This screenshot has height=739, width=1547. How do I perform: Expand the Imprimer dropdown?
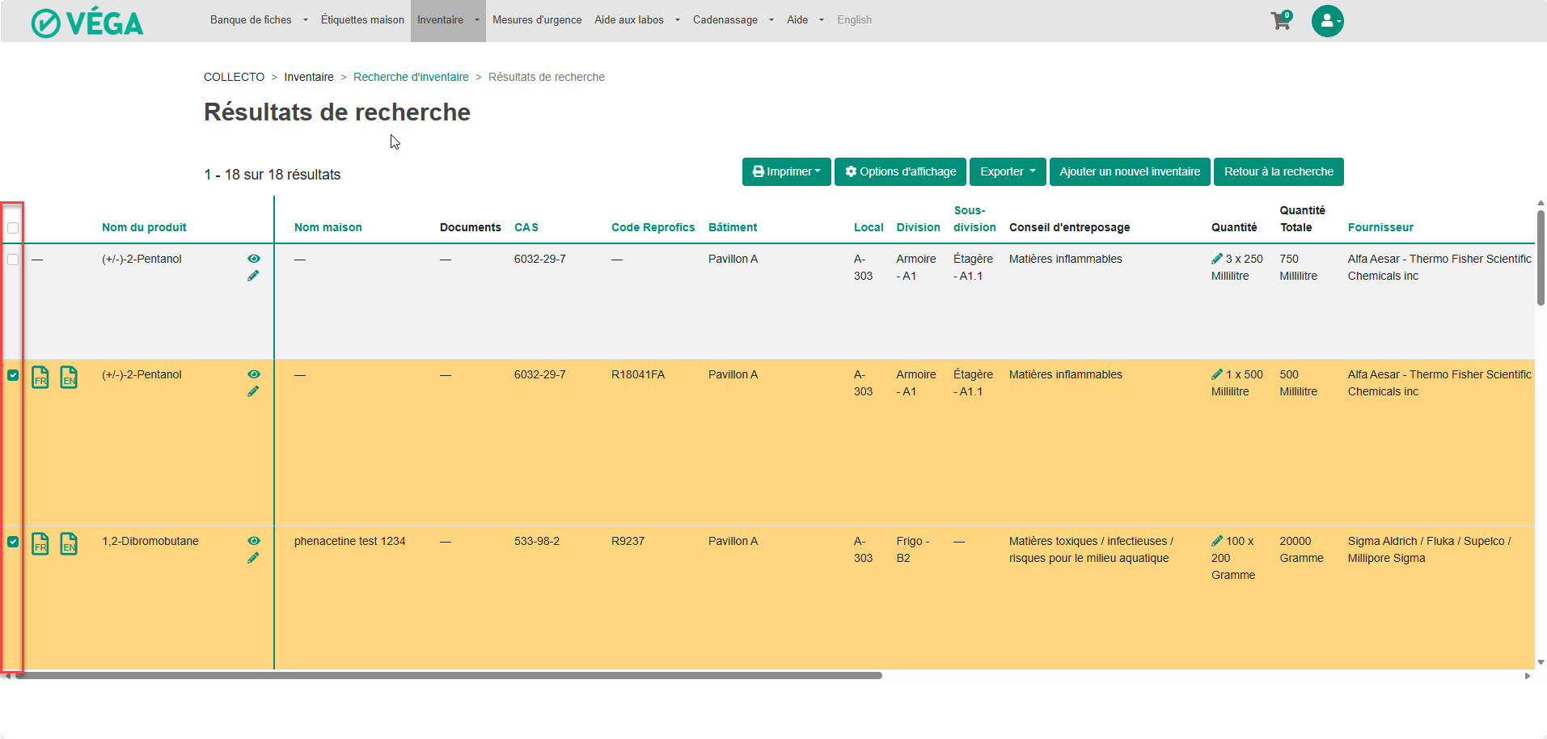(786, 171)
